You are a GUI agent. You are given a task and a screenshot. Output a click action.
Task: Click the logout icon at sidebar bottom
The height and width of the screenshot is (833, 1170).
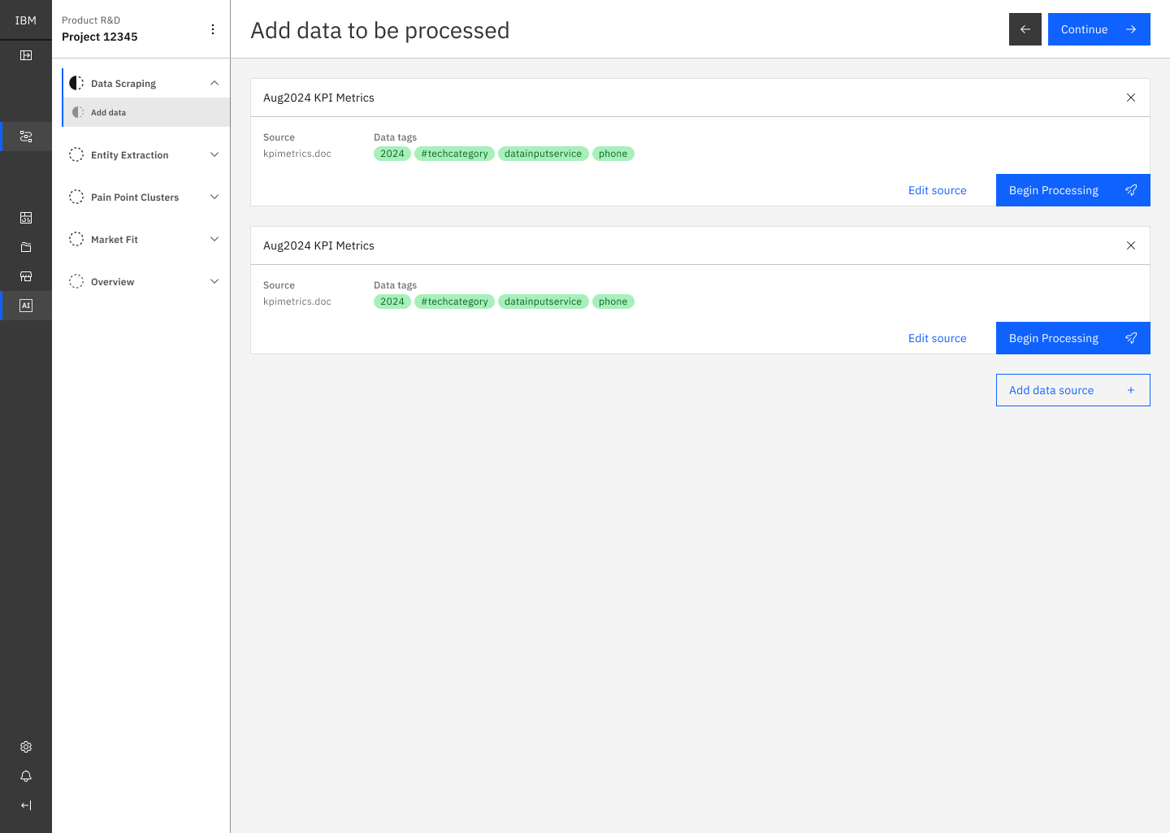click(26, 805)
